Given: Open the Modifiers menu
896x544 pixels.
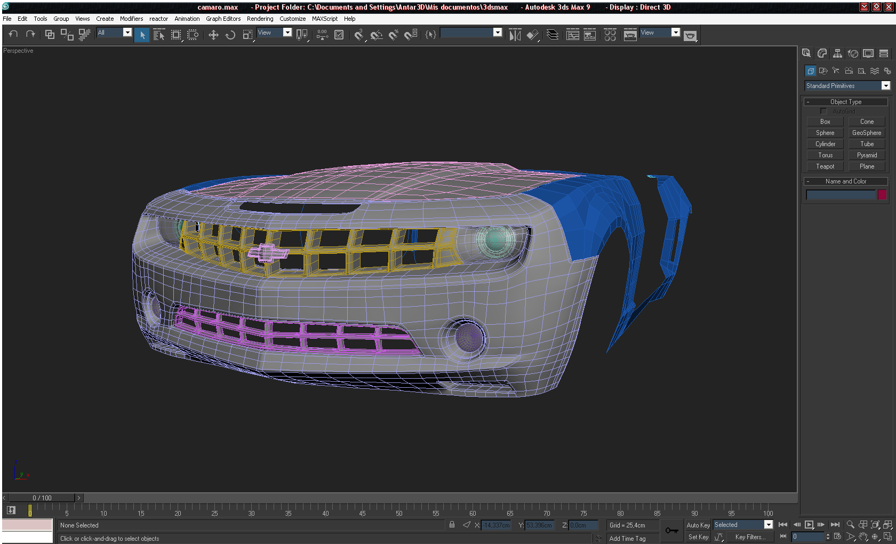Looking at the screenshot, I should [131, 19].
